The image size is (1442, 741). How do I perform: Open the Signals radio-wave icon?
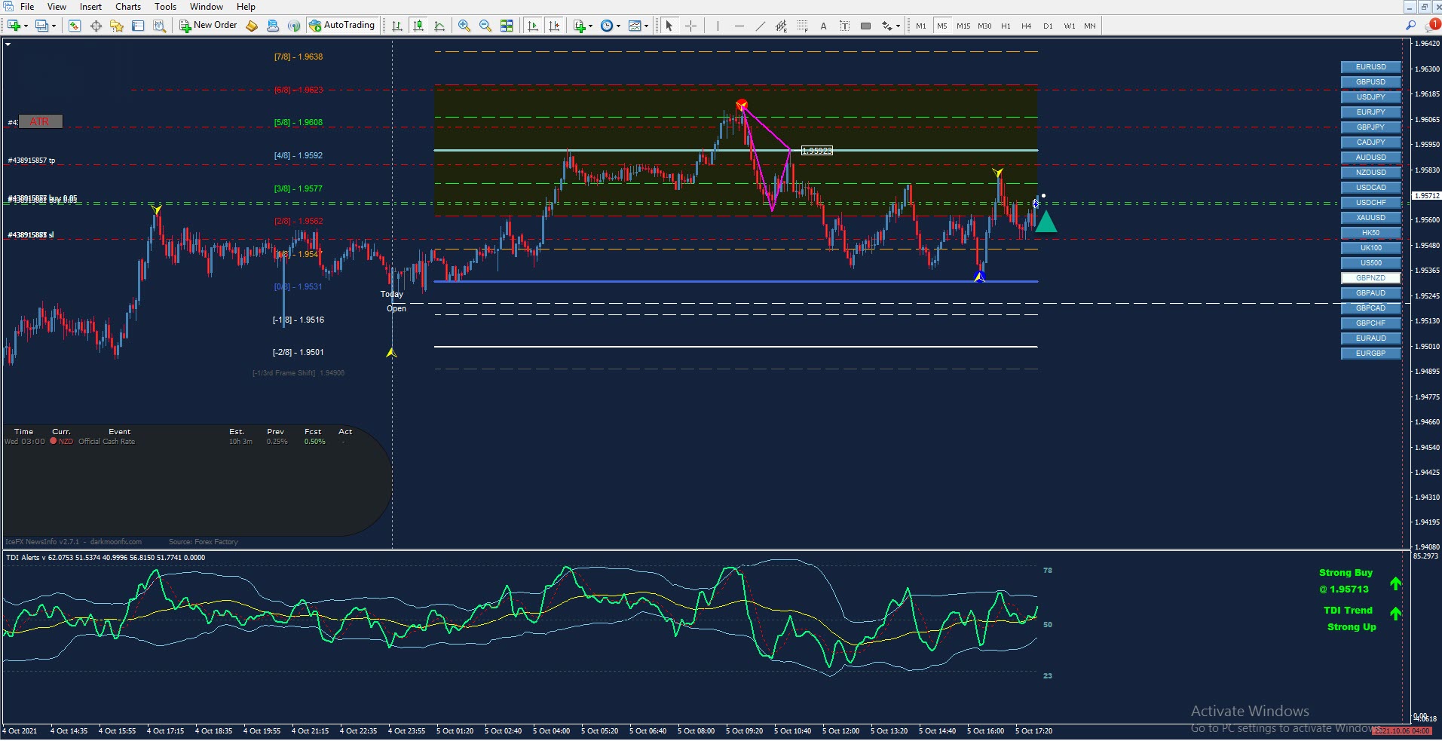[x=294, y=26]
